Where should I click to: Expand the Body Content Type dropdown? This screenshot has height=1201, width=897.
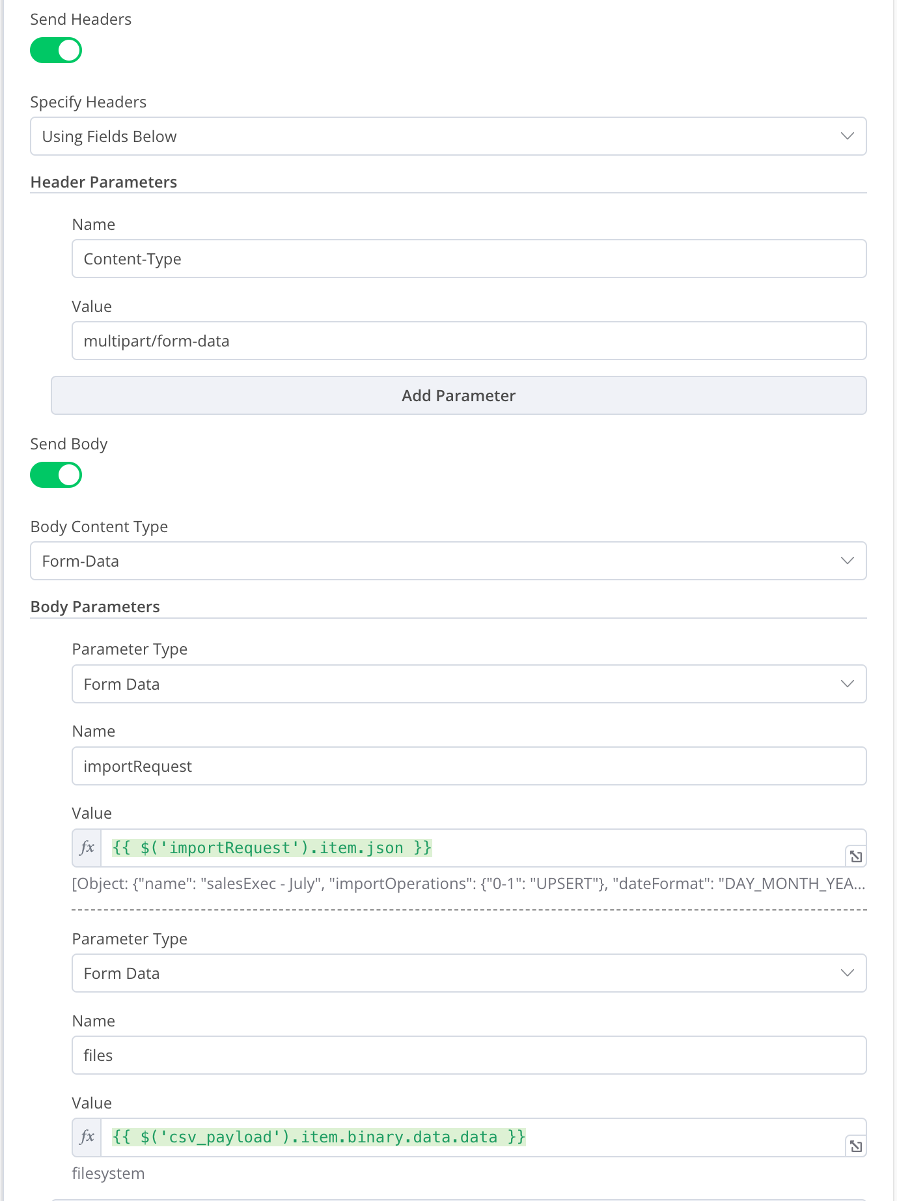coord(448,561)
